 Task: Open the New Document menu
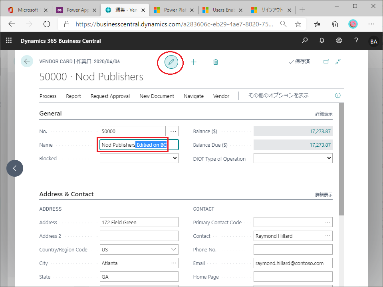click(x=157, y=96)
